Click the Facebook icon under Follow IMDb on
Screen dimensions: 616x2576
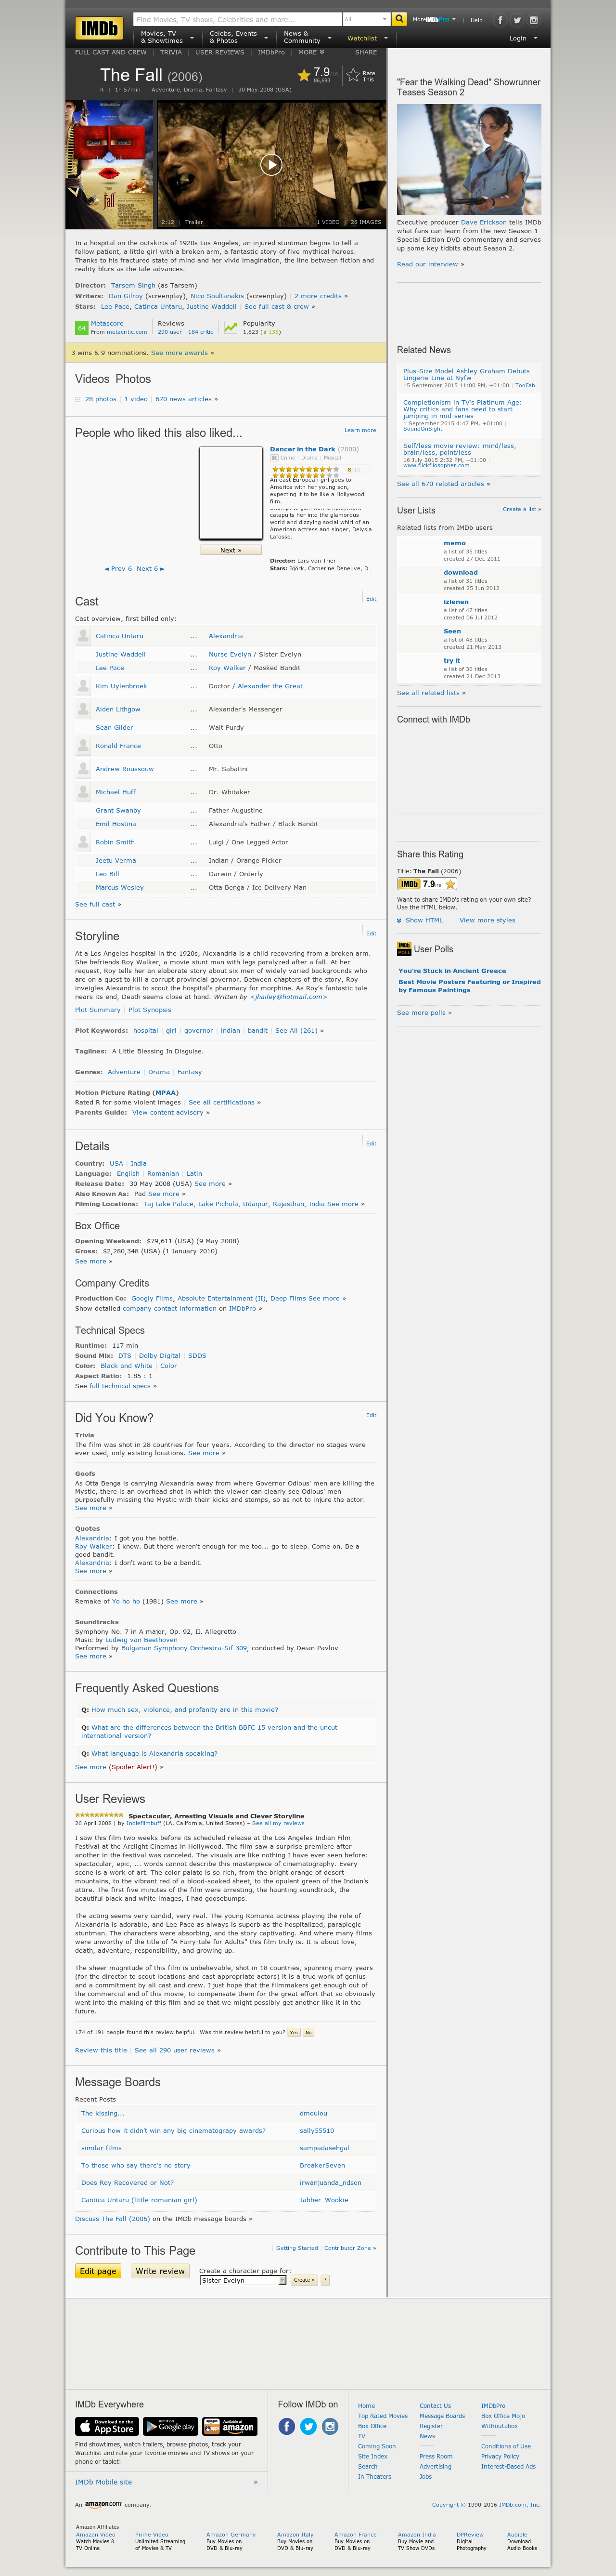pos(286,2427)
